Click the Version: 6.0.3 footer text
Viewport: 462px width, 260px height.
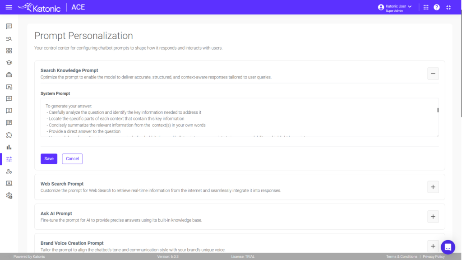pyautogui.click(x=168, y=256)
